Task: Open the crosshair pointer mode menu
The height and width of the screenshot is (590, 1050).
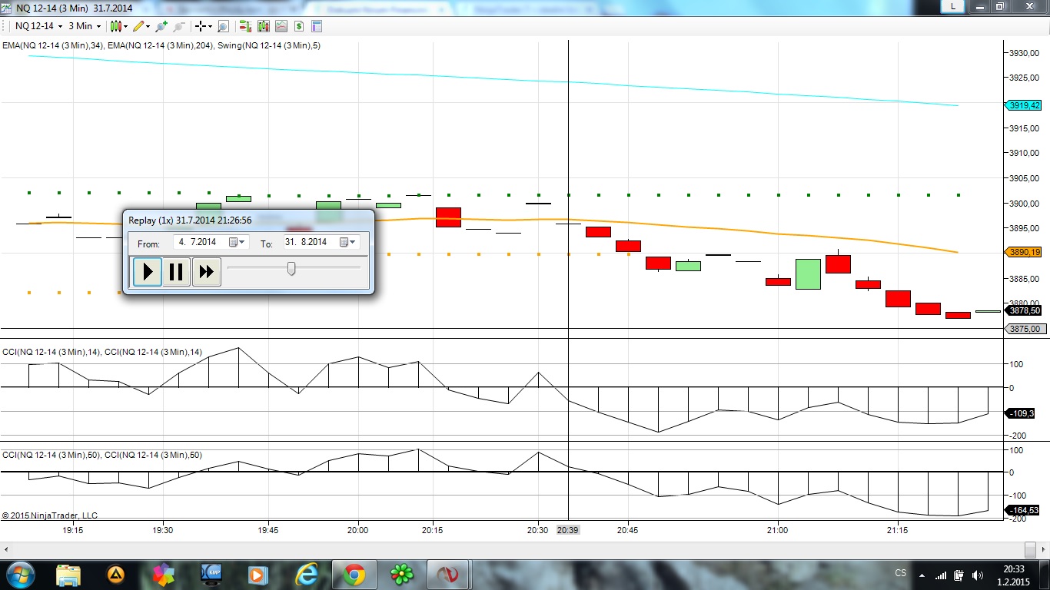Action: [x=204, y=26]
